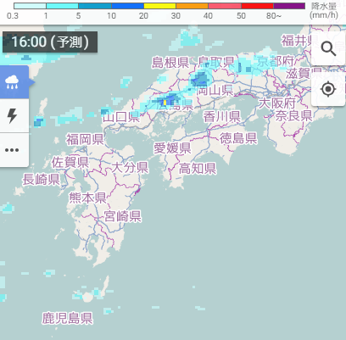This screenshot has width=346, height=340.
Task: Click the yellow heavy rain cell near Hiroshima
Action: (x=165, y=102)
